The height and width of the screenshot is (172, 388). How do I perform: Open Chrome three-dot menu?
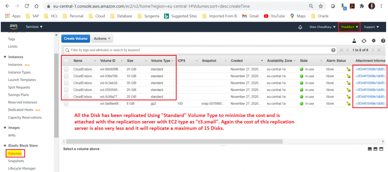[x=381, y=6]
